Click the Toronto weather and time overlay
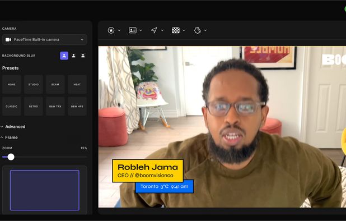The height and width of the screenshot is (221, 346). [165, 187]
